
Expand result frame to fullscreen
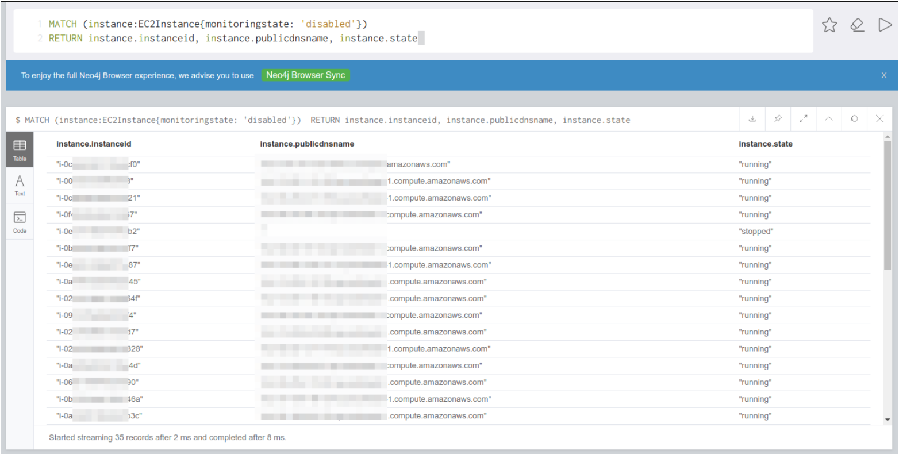pos(804,119)
